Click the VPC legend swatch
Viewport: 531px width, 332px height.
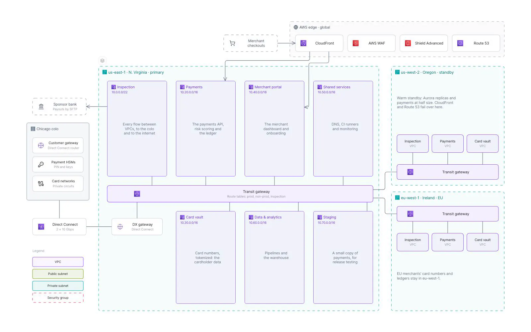[x=58, y=262]
